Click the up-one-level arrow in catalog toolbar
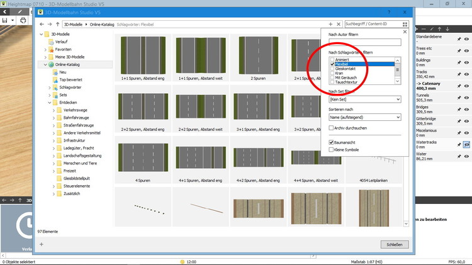This screenshot has height=265, width=472. [58, 24]
